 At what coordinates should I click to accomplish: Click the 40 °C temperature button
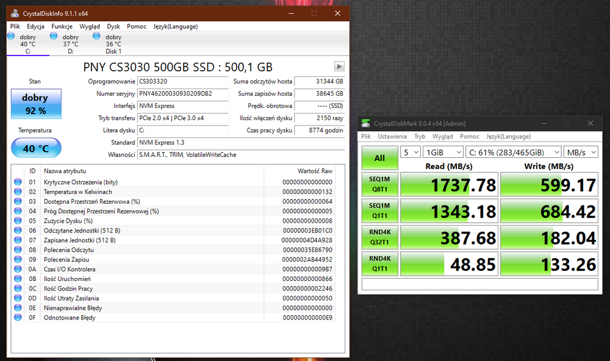click(36, 148)
